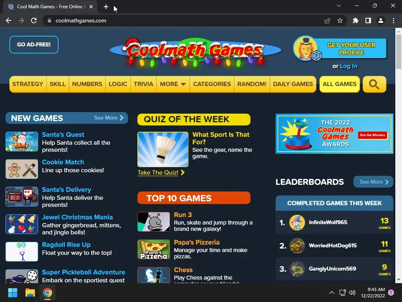Click the share page icon in address bar
Screen dimensions: 402x302
[327, 20]
